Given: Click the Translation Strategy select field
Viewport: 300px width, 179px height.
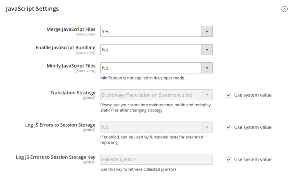Looking at the screenshot, I should point(156,95).
